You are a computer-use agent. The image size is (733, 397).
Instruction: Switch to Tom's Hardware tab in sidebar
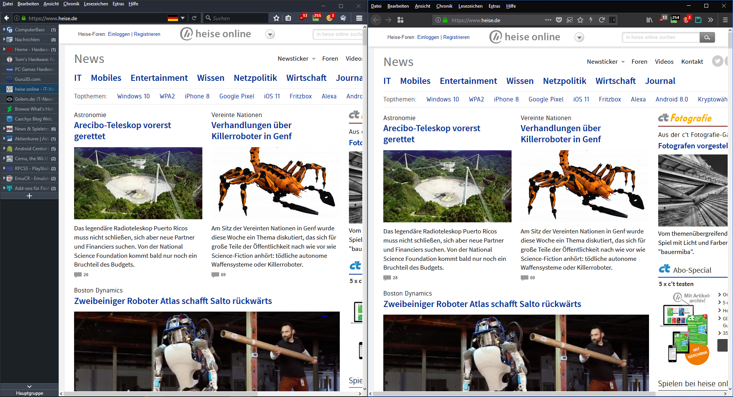29,59
